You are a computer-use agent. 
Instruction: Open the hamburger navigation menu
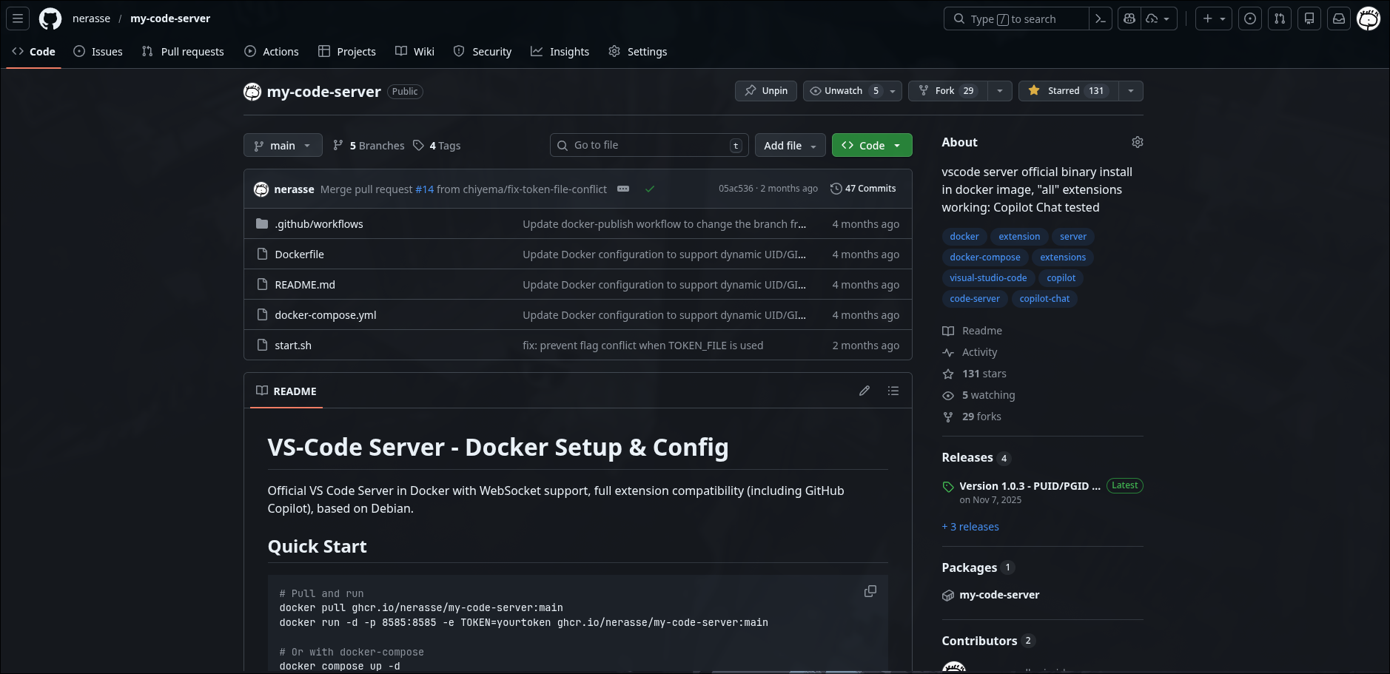(16, 18)
